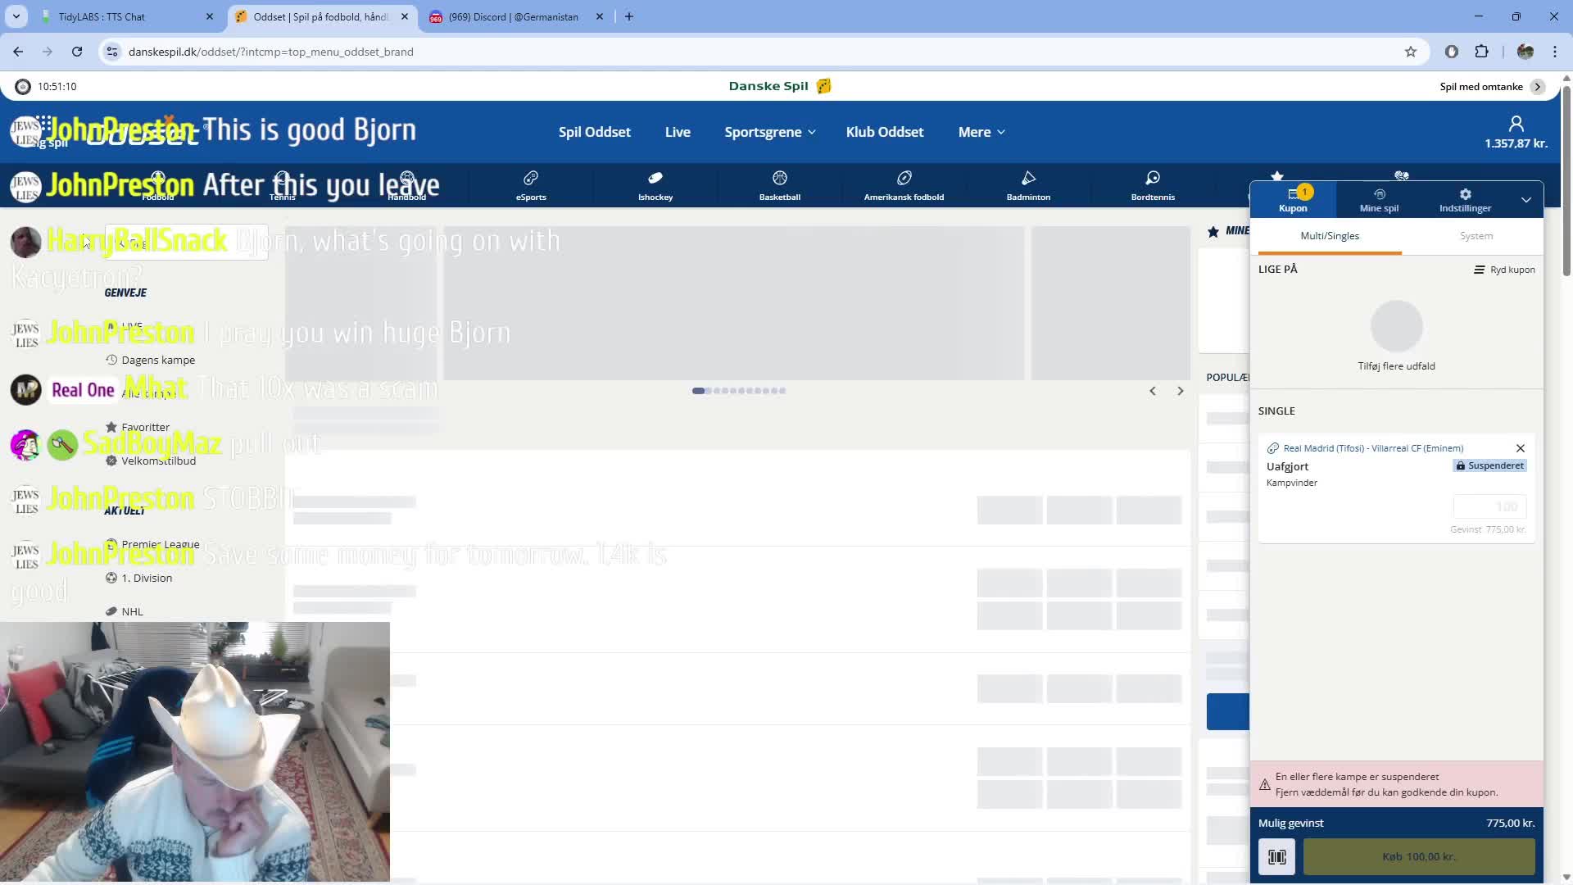Collapse the betting slip panel chevron
This screenshot has width=1573, height=885.
point(1526,199)
